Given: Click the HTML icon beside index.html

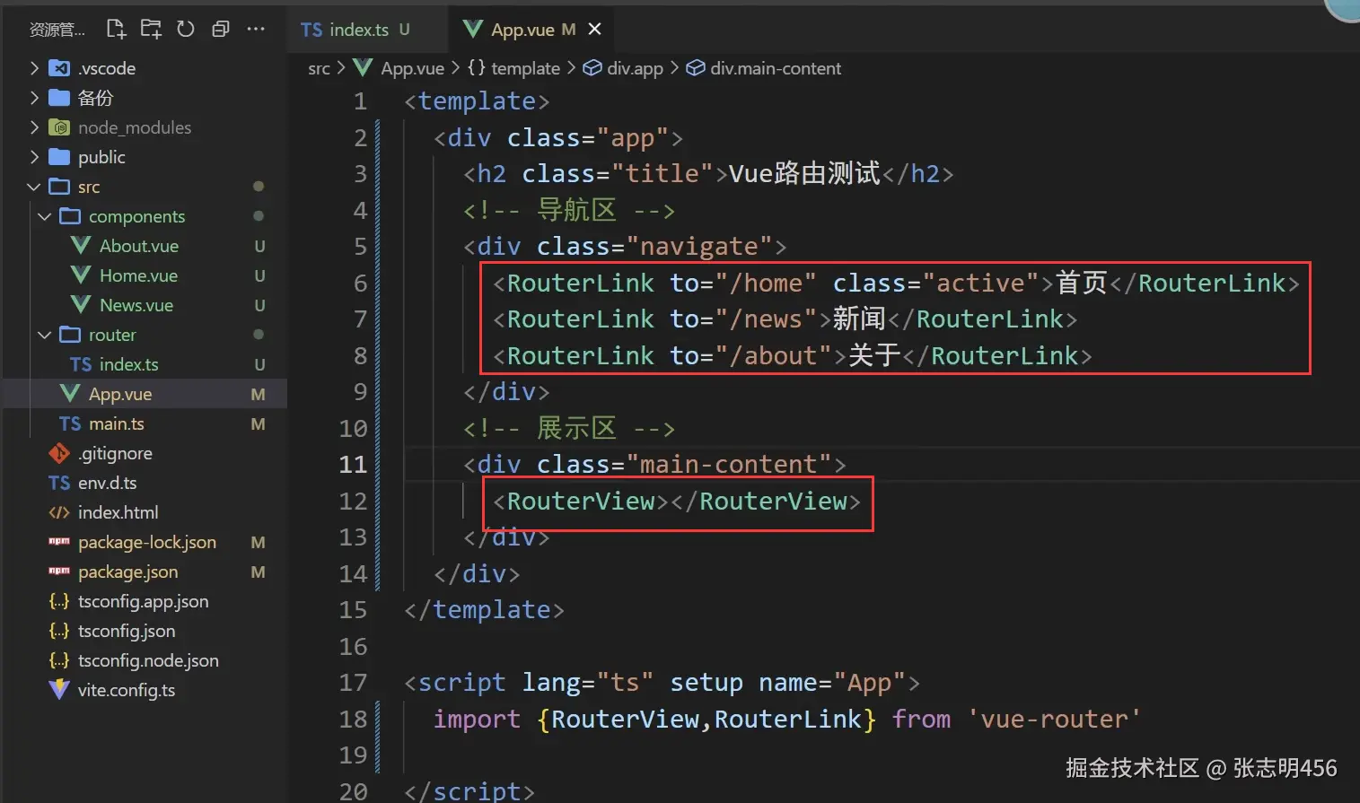Looking at the screenshot, I should [x=59, y=512].
